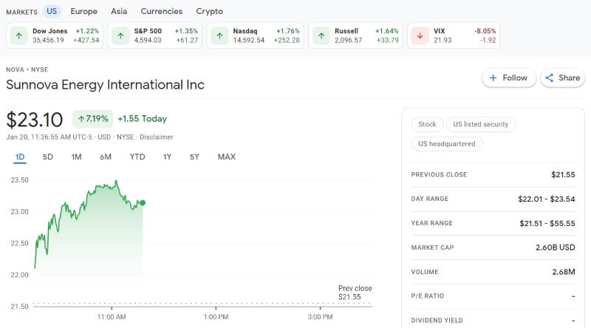The image size is (591, 328).
Task: Click the Stock category chip
Action: tap(427, 124)
